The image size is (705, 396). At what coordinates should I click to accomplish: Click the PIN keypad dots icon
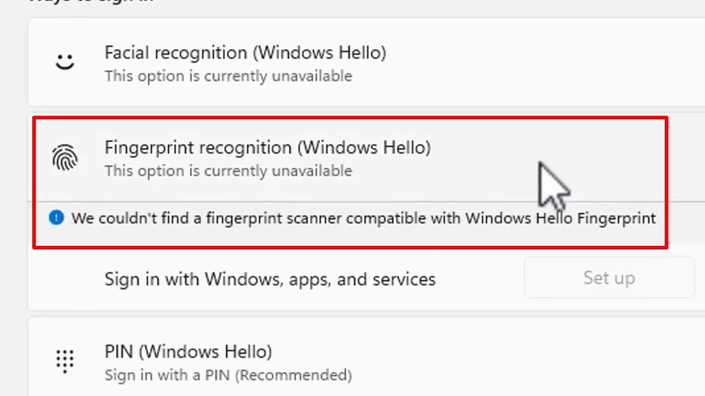65,361
